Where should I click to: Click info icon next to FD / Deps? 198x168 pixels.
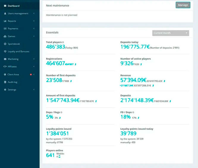(x=133, y=112)
